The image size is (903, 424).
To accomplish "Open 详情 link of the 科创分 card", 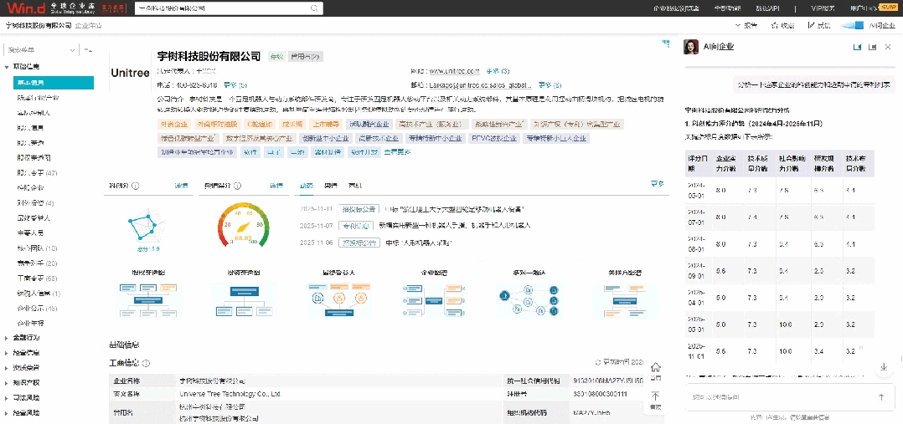I will click(x=181, y=186).
